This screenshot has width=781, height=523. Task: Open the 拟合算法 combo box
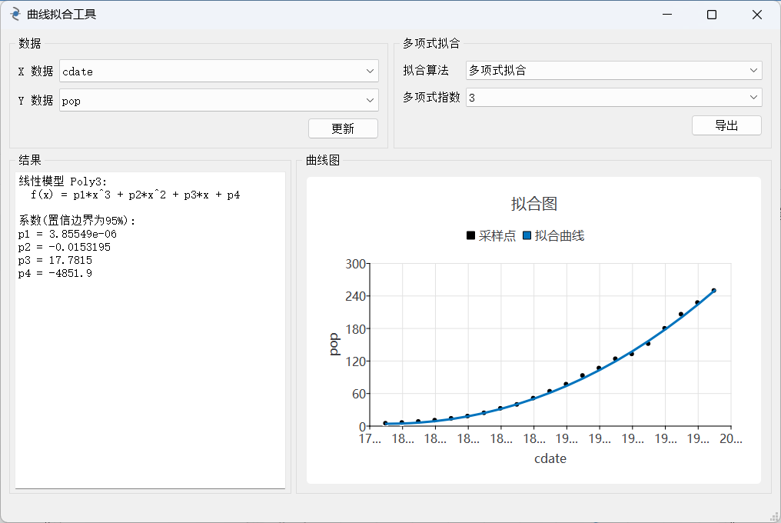(x=613, y=71)
